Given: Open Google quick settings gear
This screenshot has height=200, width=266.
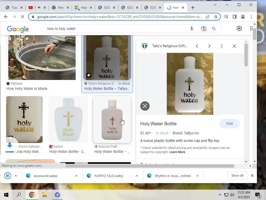Looking at the screenshot, I should pos(239,28).
